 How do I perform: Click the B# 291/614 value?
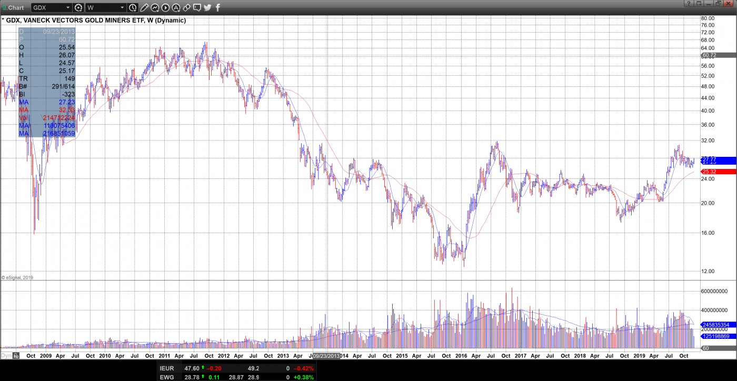[63, 86]
